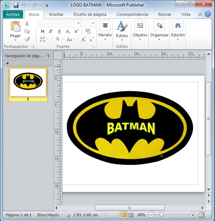Image resolution: width=215 pixels, height=221 pixels.
Task: Open the Correspondencia tab
Action: (132, 14)
